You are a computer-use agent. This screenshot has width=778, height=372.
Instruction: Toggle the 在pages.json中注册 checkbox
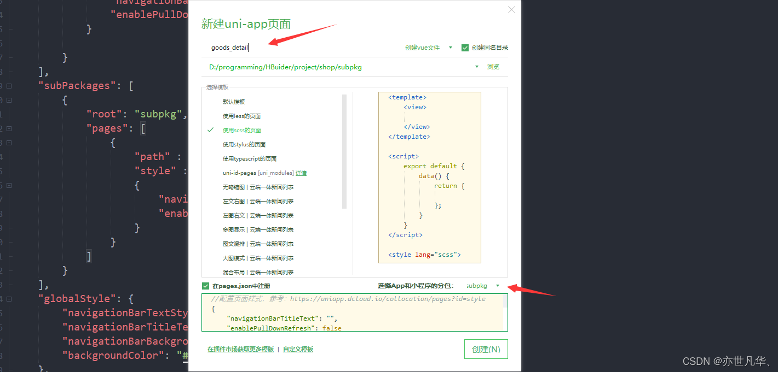pyautogui.click(x=205, y=286)
